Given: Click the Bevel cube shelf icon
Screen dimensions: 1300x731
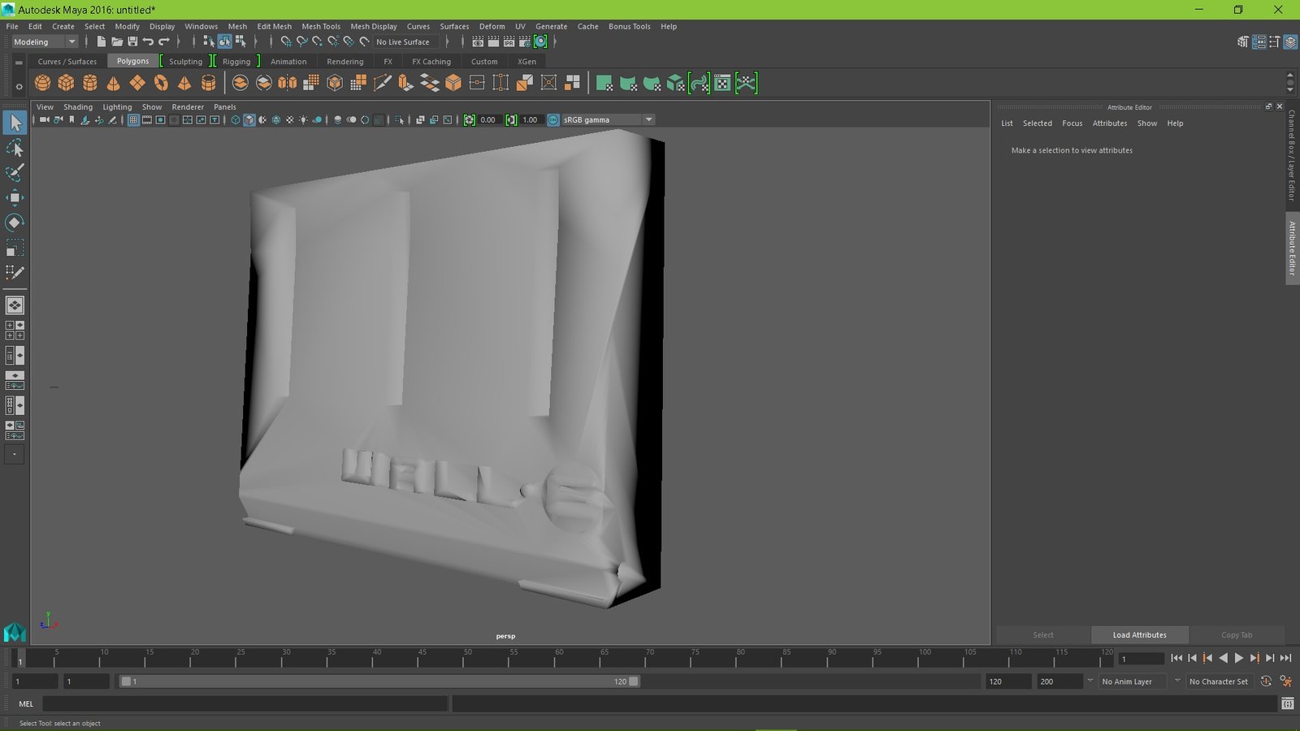Looking at the screenshot, I should (453, 83).
